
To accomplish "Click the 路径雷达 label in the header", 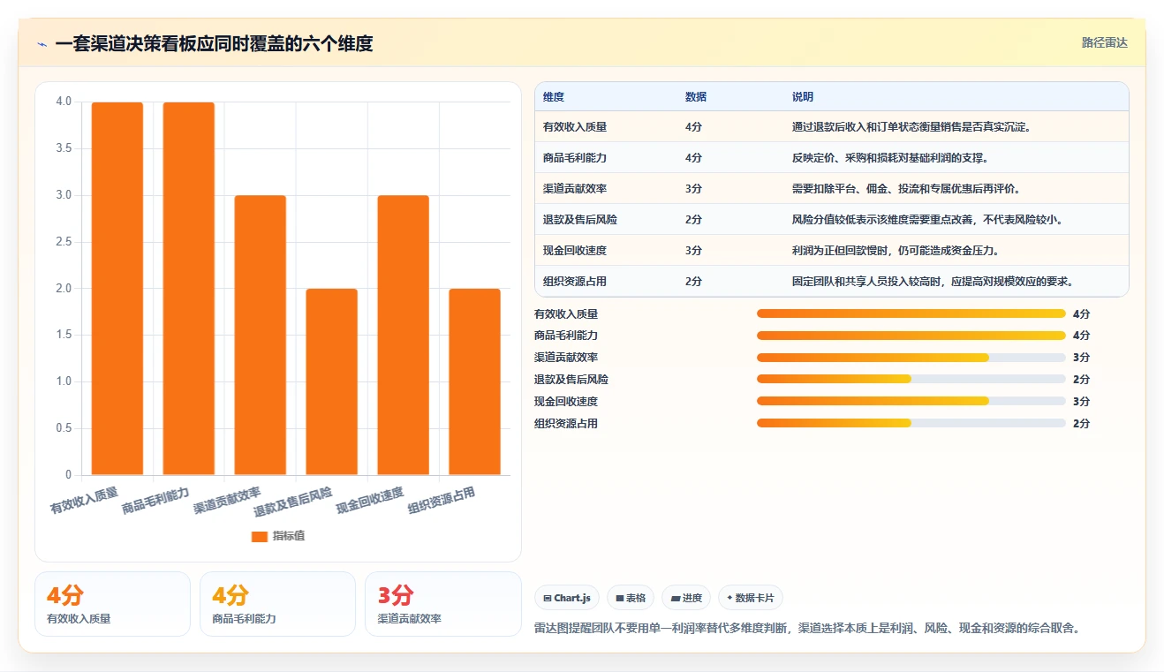I will (1104, 42).
